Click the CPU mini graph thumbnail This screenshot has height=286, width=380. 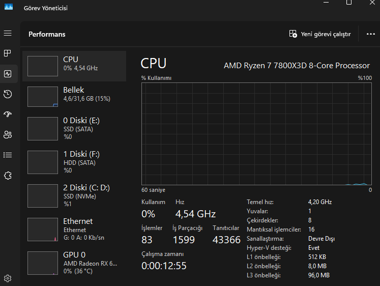pos(43,66)
